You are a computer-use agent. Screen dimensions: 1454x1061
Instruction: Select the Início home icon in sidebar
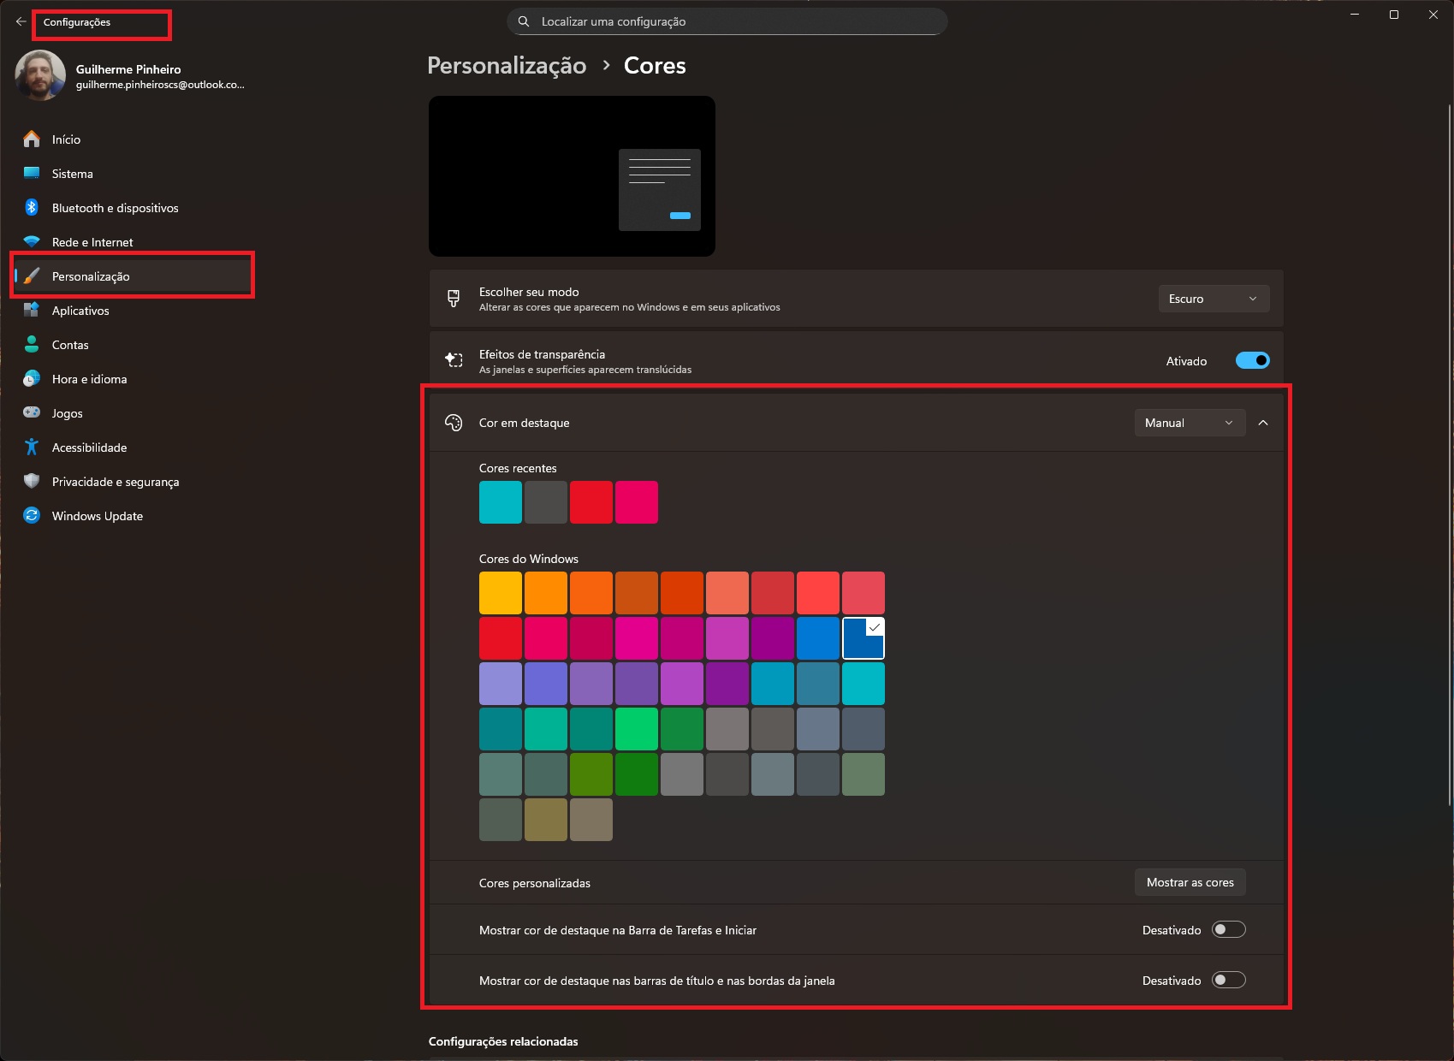point(31,139)
